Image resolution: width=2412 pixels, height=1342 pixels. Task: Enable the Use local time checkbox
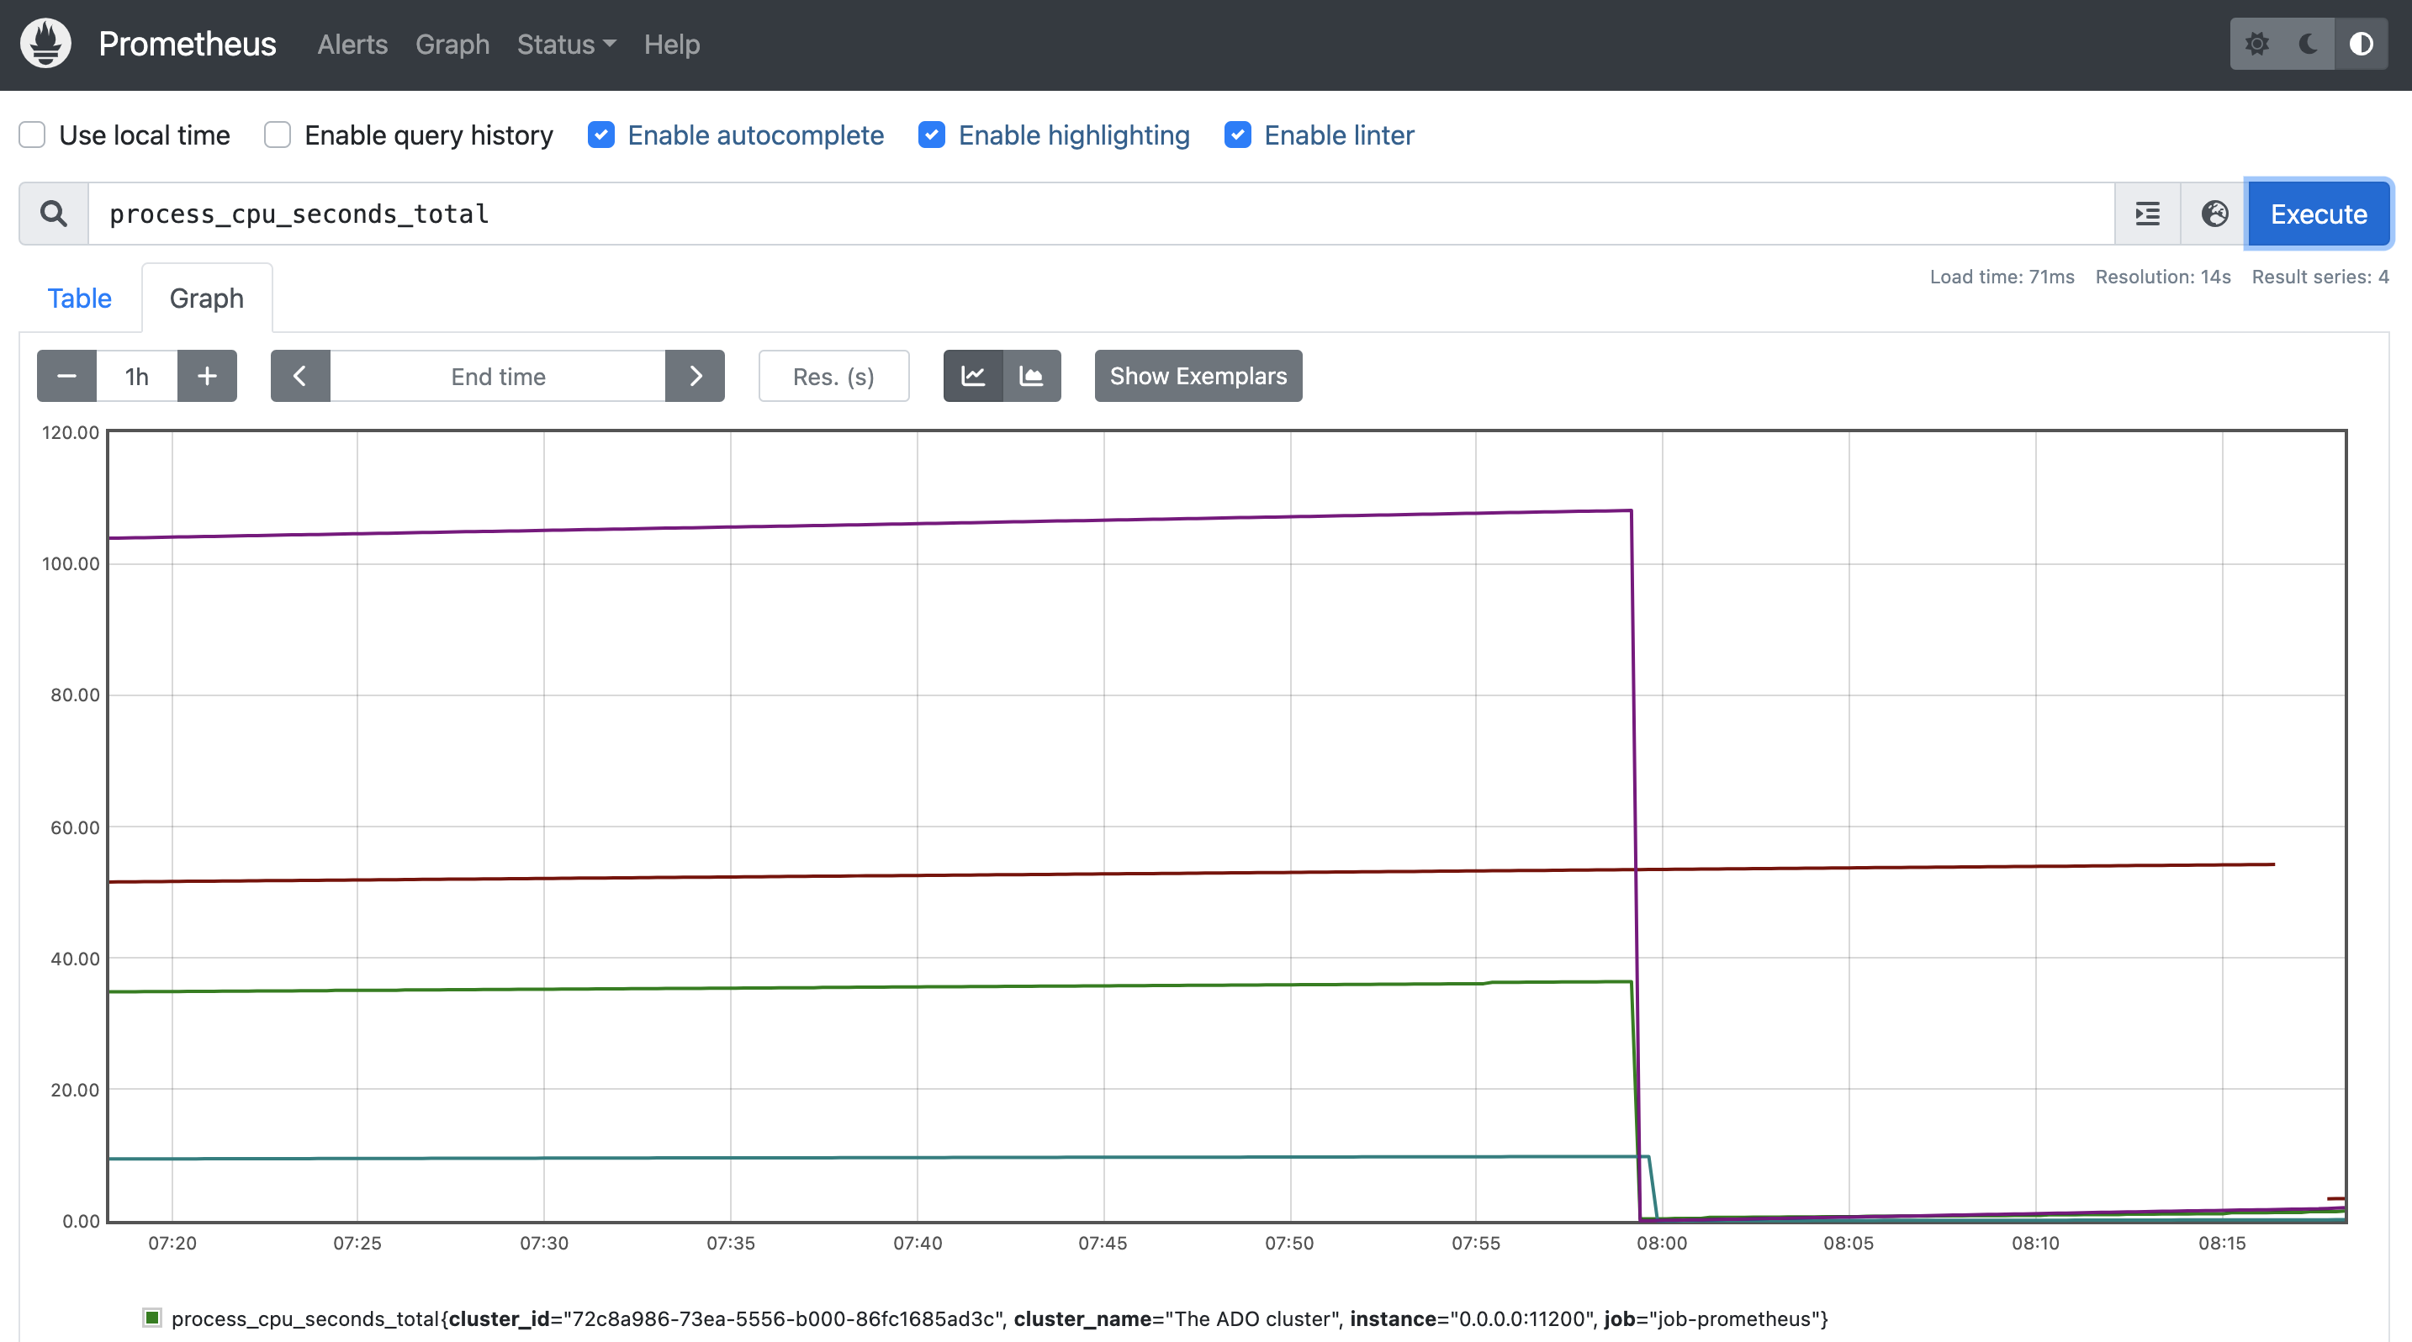(x=32, y=135)
